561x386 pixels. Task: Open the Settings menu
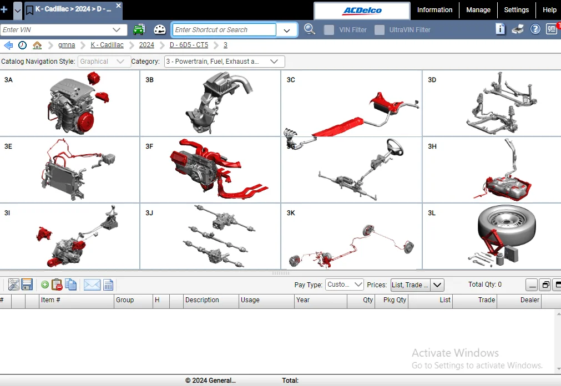[x=516, y=9]
